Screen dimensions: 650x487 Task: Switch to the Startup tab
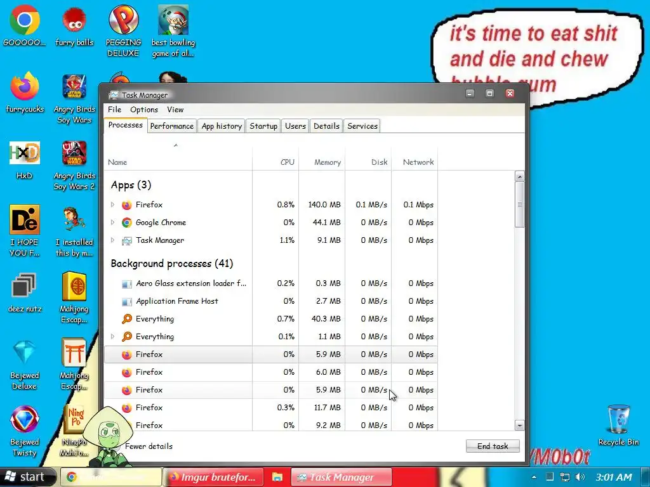(x=263, y=126)
